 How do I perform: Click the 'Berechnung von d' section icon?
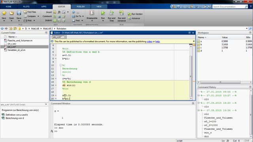[x=3, y=118]
